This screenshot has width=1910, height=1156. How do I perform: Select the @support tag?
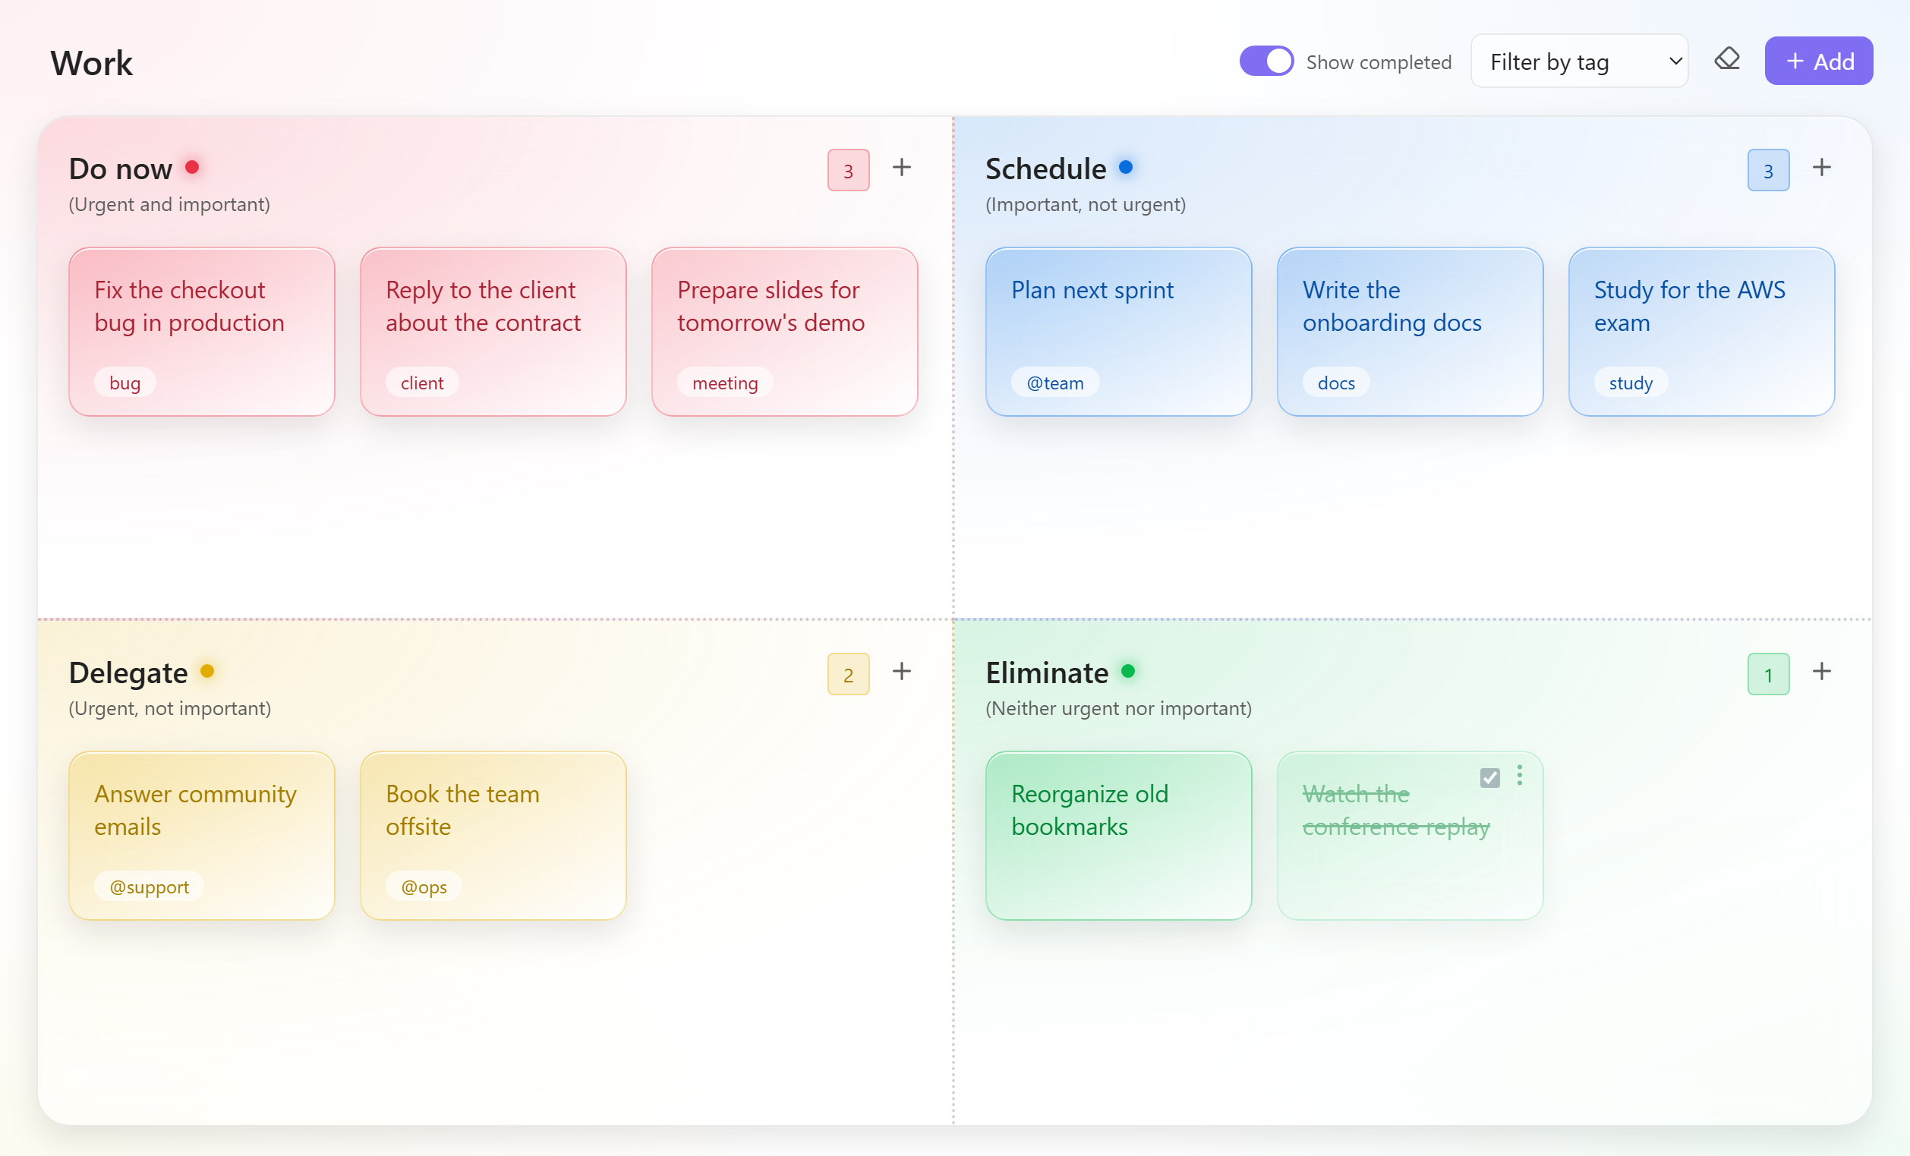point(149,887)
